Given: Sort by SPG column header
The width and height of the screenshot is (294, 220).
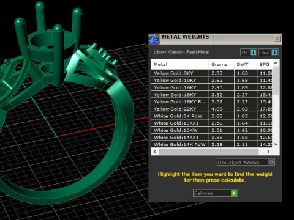Looking at the screenshot, I should (x=265, y=64).
